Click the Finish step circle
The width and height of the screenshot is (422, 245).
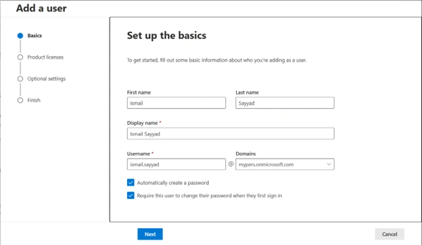pyautogui.click(x=20, y=100)
